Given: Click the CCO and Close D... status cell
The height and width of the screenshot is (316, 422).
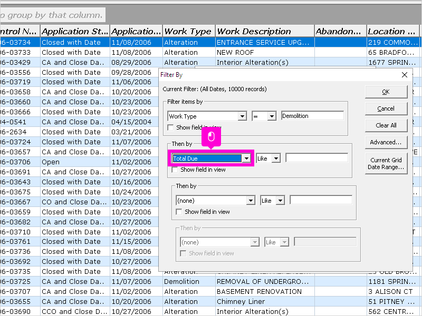Looking at the screenshot, I should click(75, 311).
